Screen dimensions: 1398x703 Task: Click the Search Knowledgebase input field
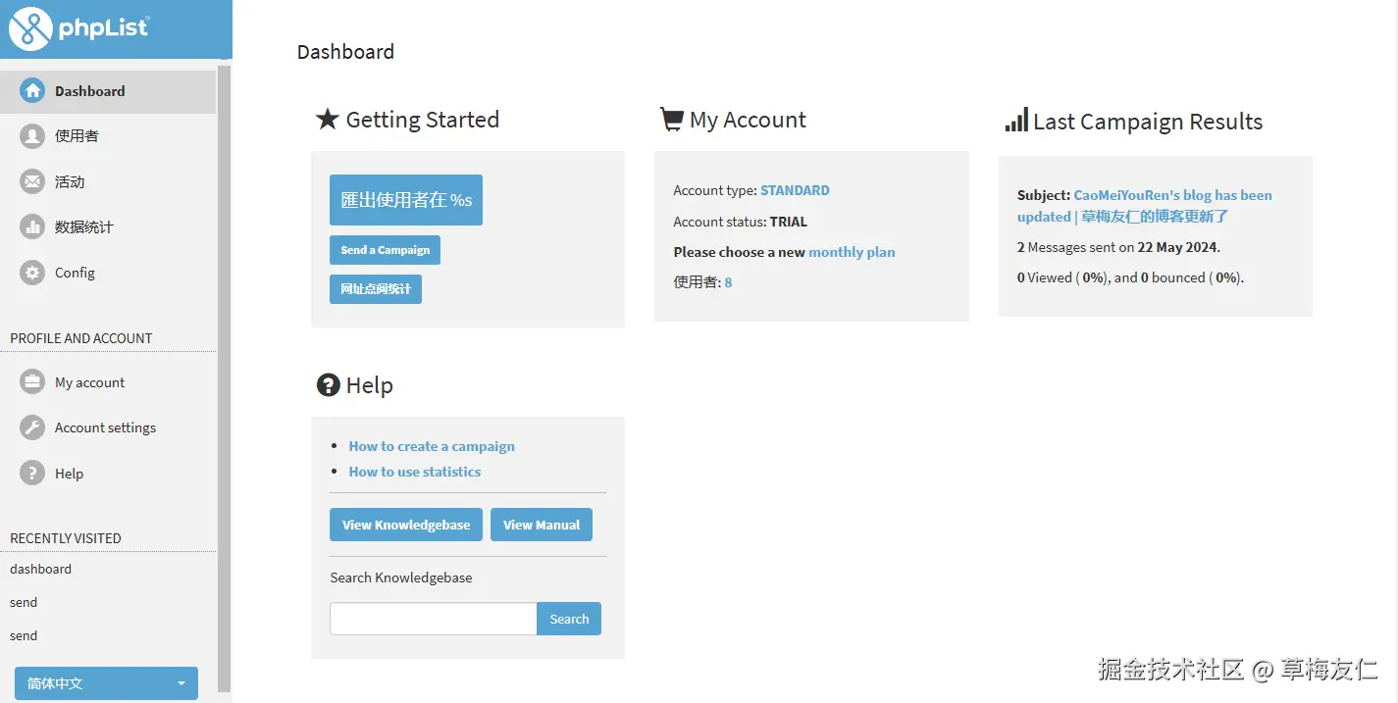click(x=433, y=619)
